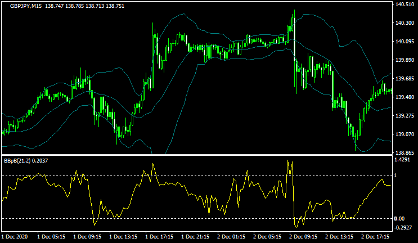Click the 2 Dec 05:15 time label
The height and width of the screenshot is (243, 418).
(267, 237)
